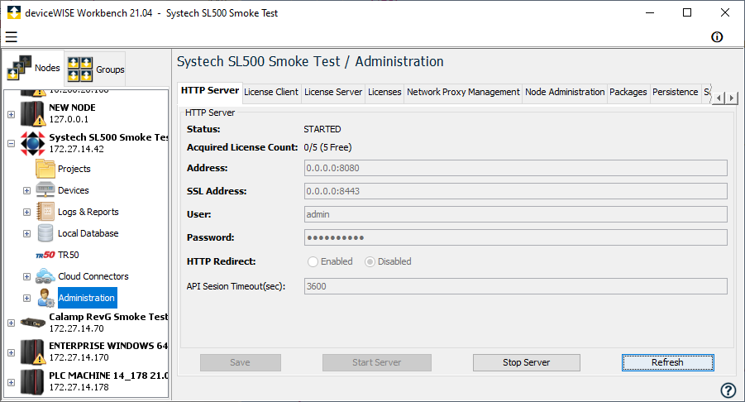Click the Calamp RevG device icon
The width and height of the screenshot is (745, 402).
[x=33, y=323]
